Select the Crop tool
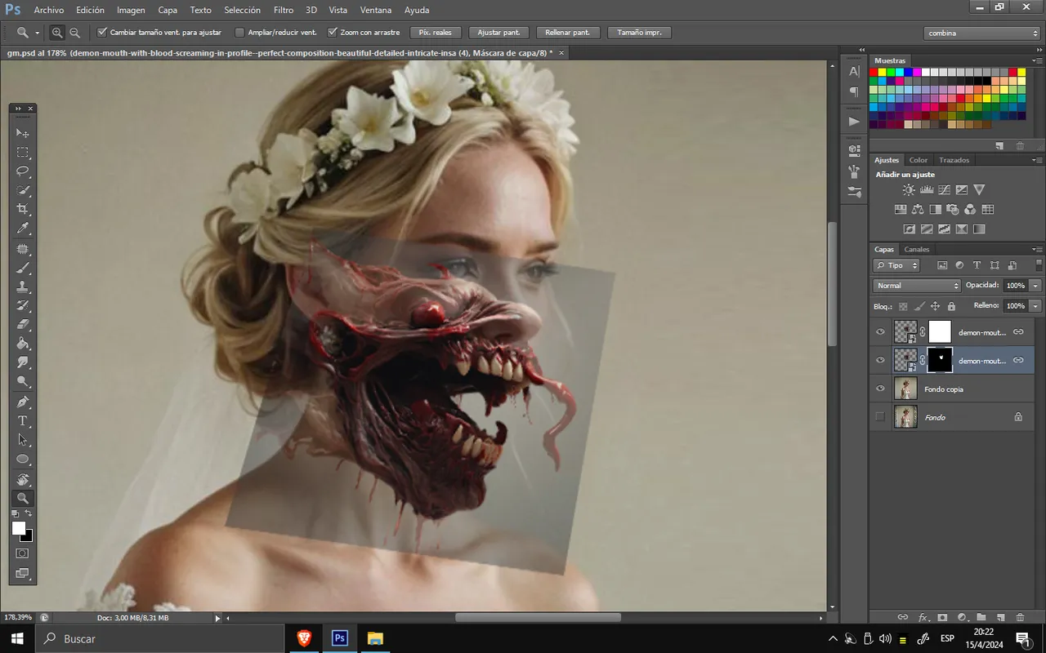The image size is (1046, 653). 23,210
